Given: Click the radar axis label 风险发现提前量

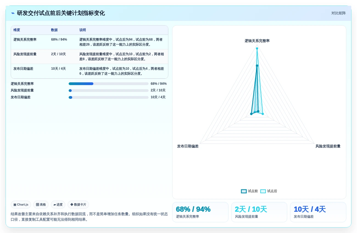Looking at the screenshot, I should 328,146.
